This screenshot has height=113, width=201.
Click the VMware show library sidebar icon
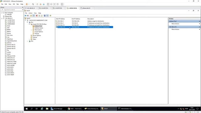(48, 4)
